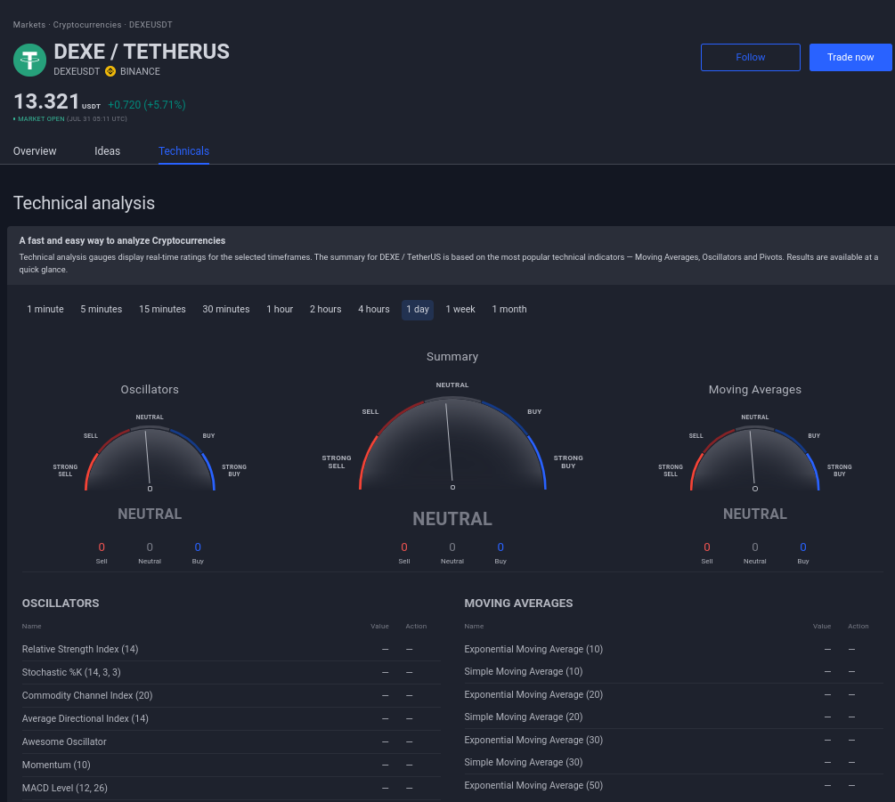895x802 pixels.
Task: Select the 1 minute timeframe
Action: pos(45,309)
